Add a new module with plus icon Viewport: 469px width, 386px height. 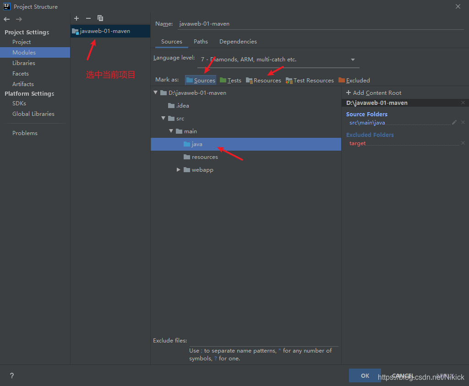pyautogui.click(x=76, y=18)
